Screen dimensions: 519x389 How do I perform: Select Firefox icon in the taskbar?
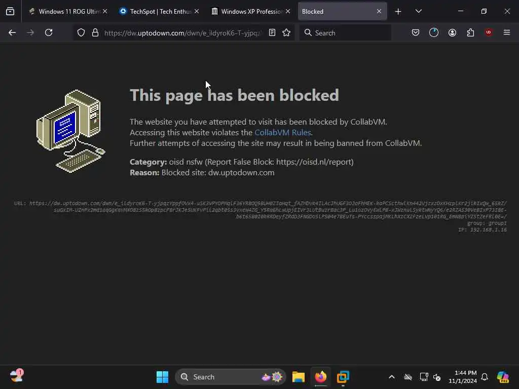320,377
